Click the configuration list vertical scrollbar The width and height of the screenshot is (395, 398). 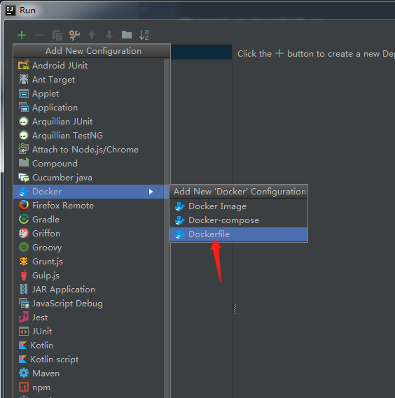(x=167, y=228)
